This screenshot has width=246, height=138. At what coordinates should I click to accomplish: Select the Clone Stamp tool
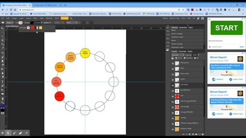(x=2, y=61)
